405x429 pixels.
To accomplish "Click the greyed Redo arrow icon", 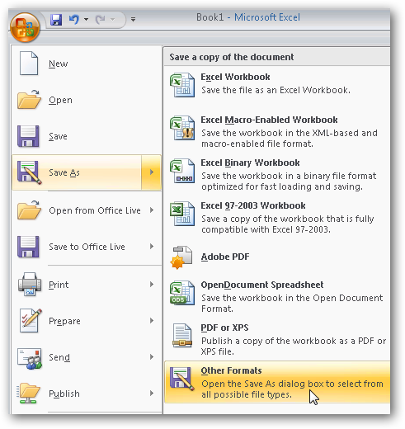I will (x=100, y=20).
